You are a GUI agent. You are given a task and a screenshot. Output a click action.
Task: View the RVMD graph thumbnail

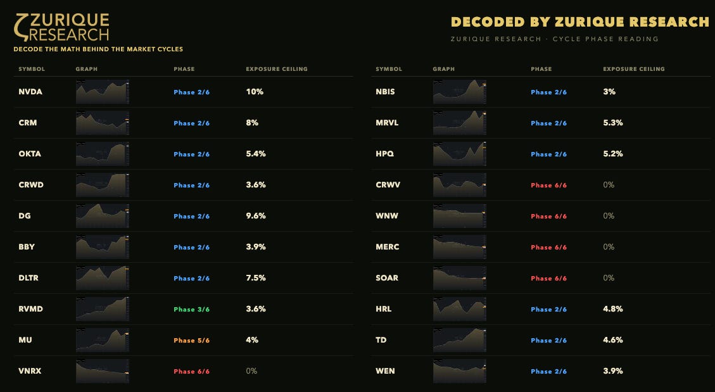tap(102, 309)
